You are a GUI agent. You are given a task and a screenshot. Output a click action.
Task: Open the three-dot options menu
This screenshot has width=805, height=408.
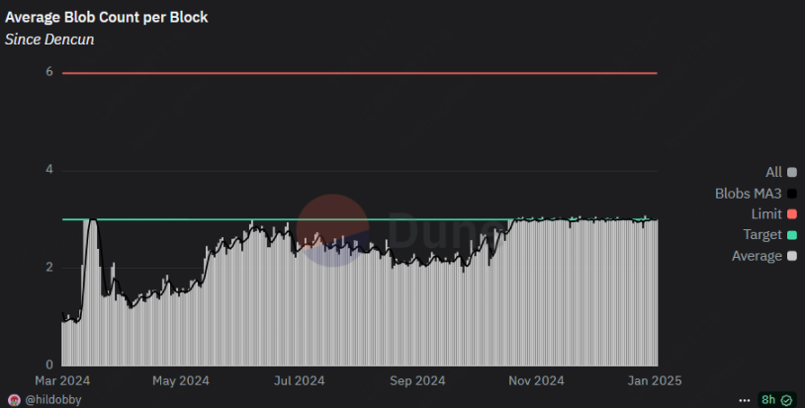[745, 399]
